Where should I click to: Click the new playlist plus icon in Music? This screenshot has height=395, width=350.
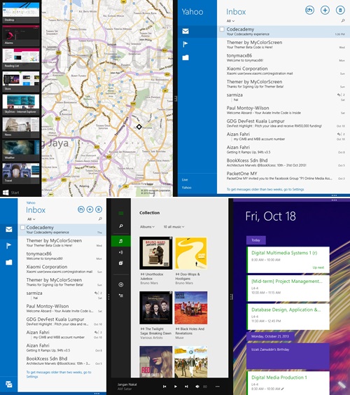pyautogui.click(x=121, y=284)
